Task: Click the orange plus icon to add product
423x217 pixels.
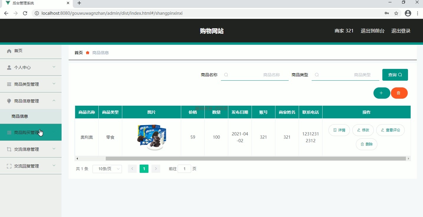Action: click(382, 93)
